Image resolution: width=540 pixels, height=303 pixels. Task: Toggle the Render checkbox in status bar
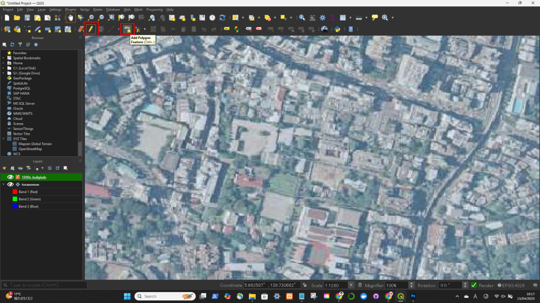[474, 285]
